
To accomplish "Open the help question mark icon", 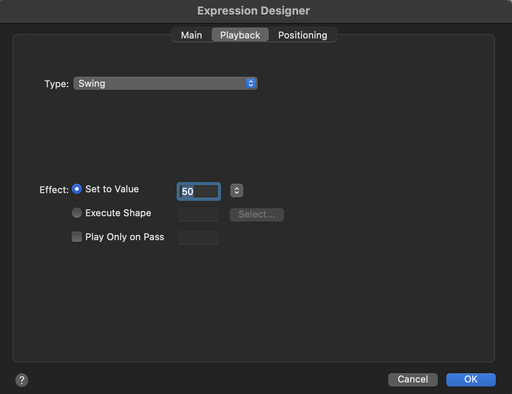I will (x=21, y=380).
